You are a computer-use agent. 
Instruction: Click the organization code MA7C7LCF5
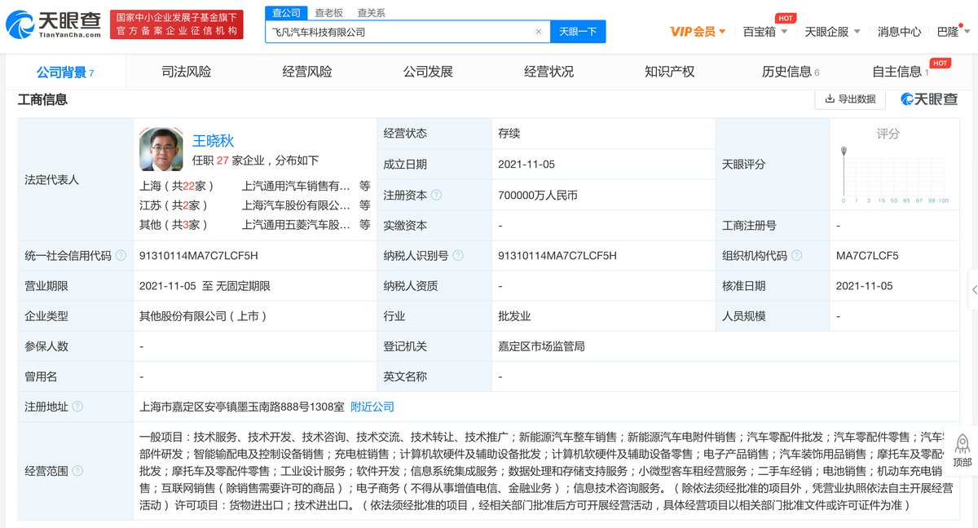(867, 256)
